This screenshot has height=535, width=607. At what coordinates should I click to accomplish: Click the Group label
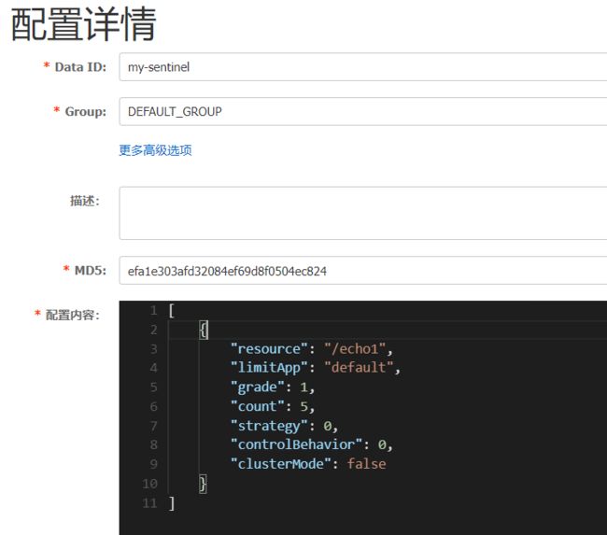(x=86, y=111)
